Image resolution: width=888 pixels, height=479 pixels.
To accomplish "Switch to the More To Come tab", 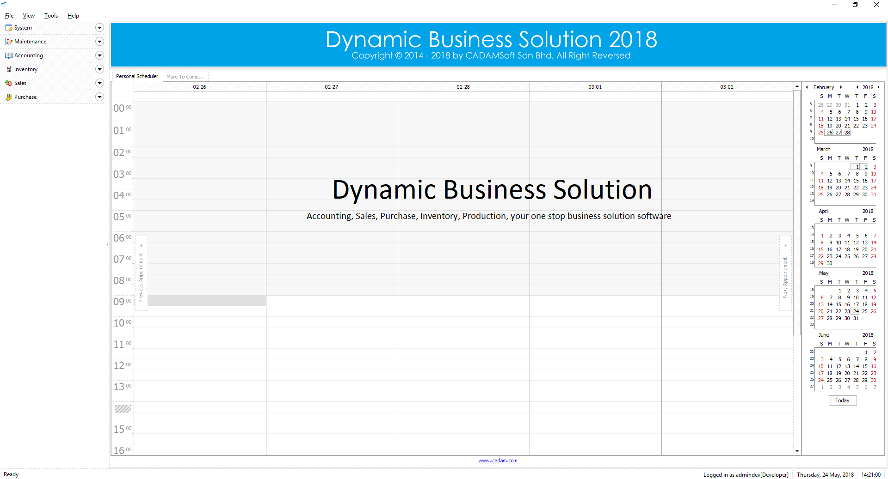I will tap(185, 77).
